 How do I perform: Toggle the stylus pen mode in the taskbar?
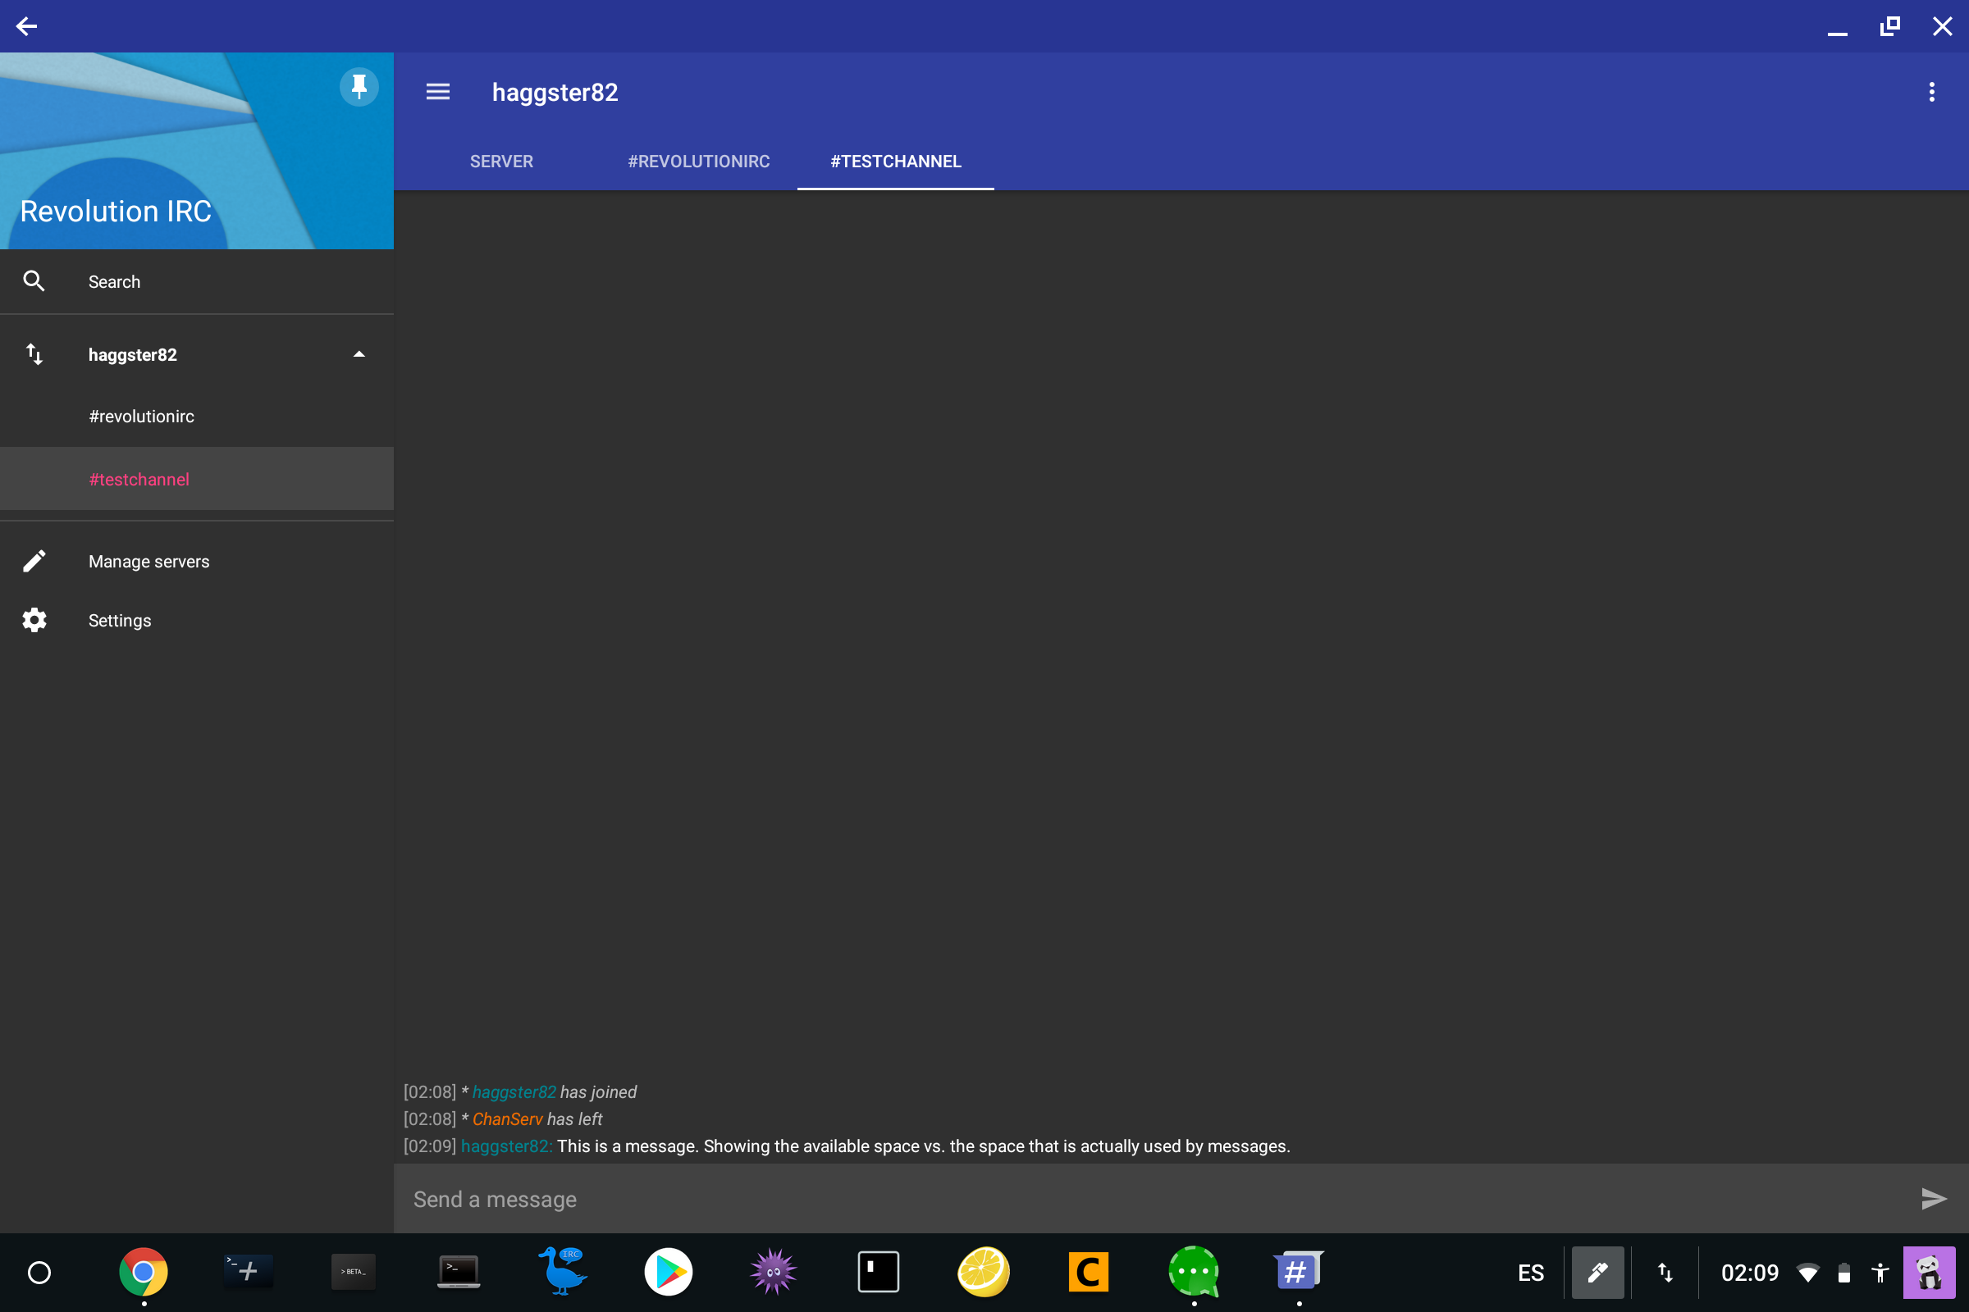coord(1597,1273)
